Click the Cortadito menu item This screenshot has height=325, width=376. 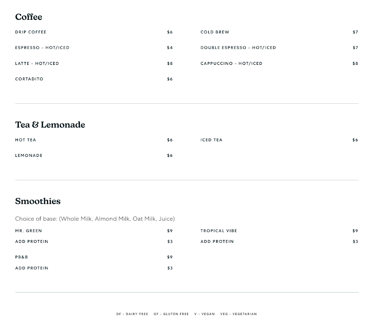click(29, 79)
